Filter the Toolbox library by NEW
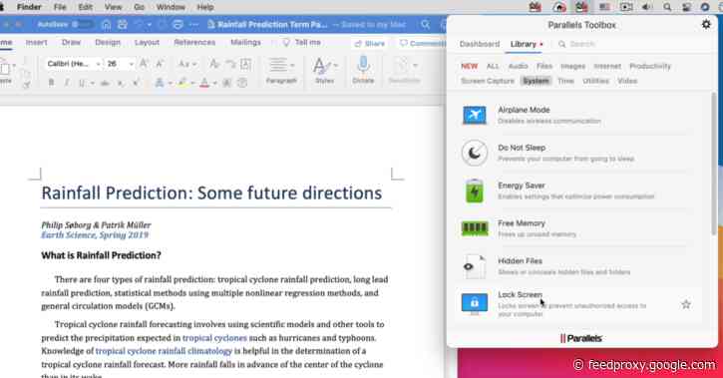This screenshot has width=723, height=378. click(x=469, y=66)
